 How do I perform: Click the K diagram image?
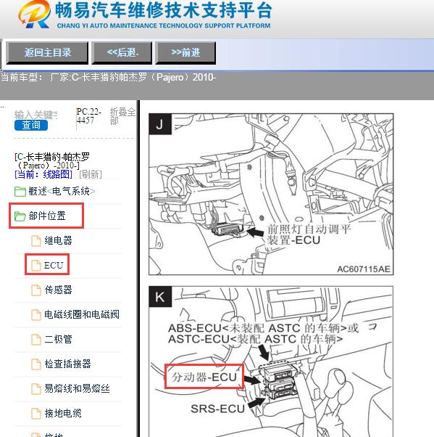271,362
